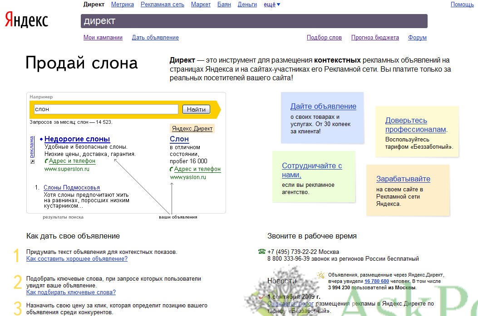Screen dimensions: 478x316
Task: Open Метрика in top navigation
Action: (x=123, y=5)
